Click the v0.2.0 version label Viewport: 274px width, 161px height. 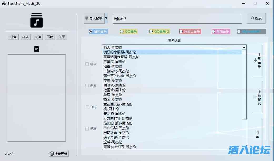click(9, 154)
